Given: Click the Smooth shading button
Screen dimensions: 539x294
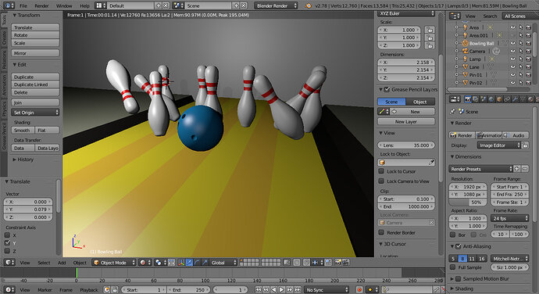Looking at the screenshot, I should [x=23, y=130].
